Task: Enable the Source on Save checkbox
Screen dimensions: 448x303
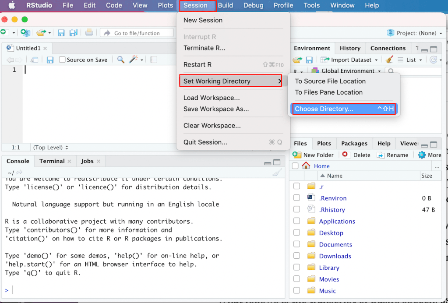Action: (62, 60)
